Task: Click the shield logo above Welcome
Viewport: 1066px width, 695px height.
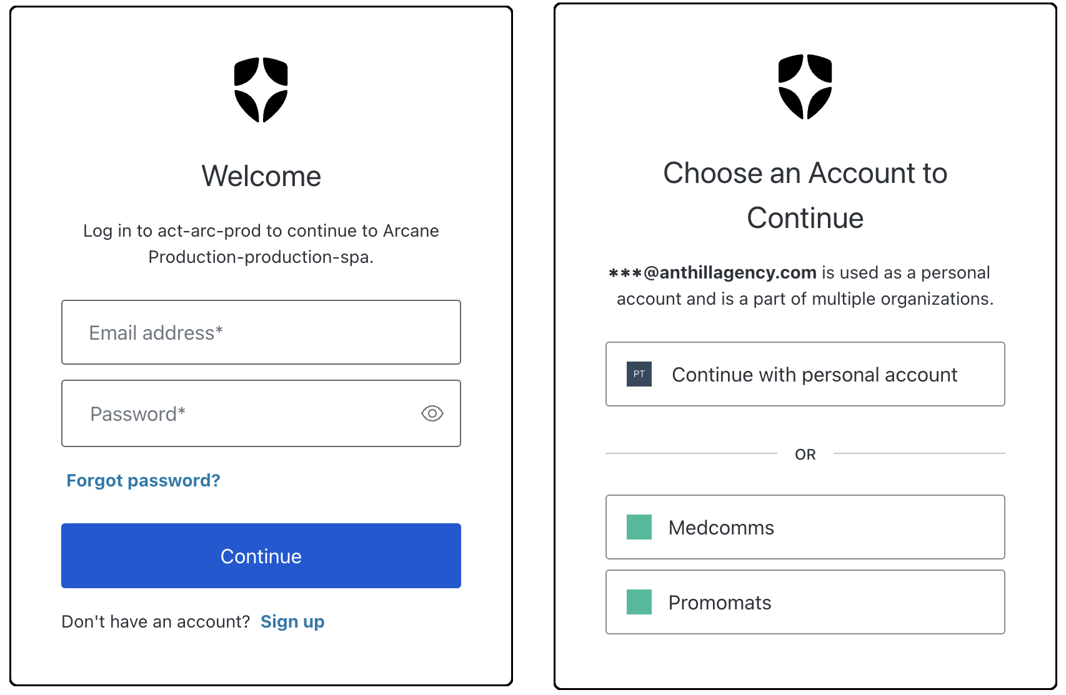Action: click(261, 90)
